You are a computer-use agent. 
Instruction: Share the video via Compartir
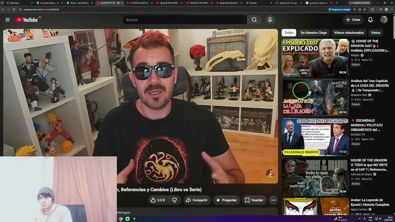pyautogui.click(x=197, y=200)
